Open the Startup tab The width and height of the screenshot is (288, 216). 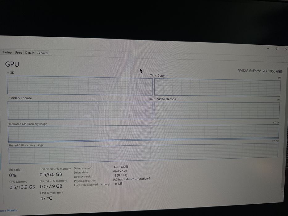6,52
